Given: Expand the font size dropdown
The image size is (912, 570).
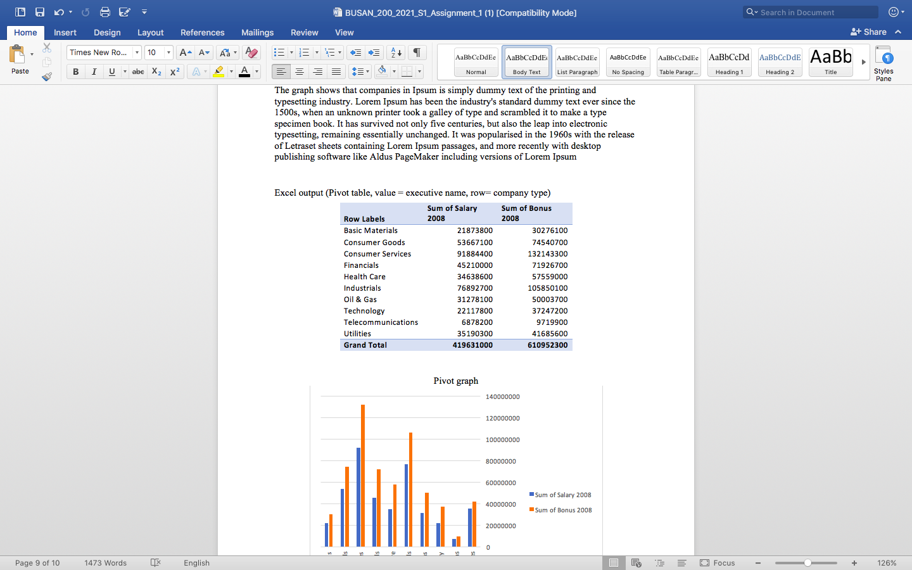Looking at the screenshot, I should pyautogui.click(x=168, y=53).
